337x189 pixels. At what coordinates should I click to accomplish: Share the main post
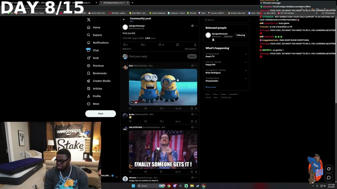pos(195,45)
